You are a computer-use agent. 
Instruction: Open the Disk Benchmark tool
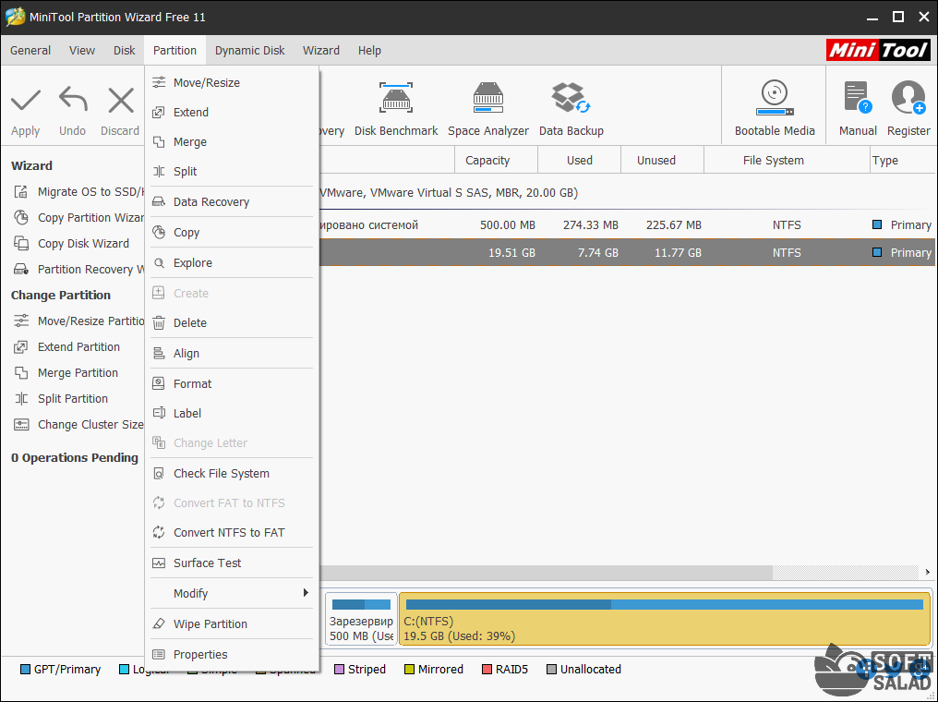pyautogui.click(x=396, y=99)
